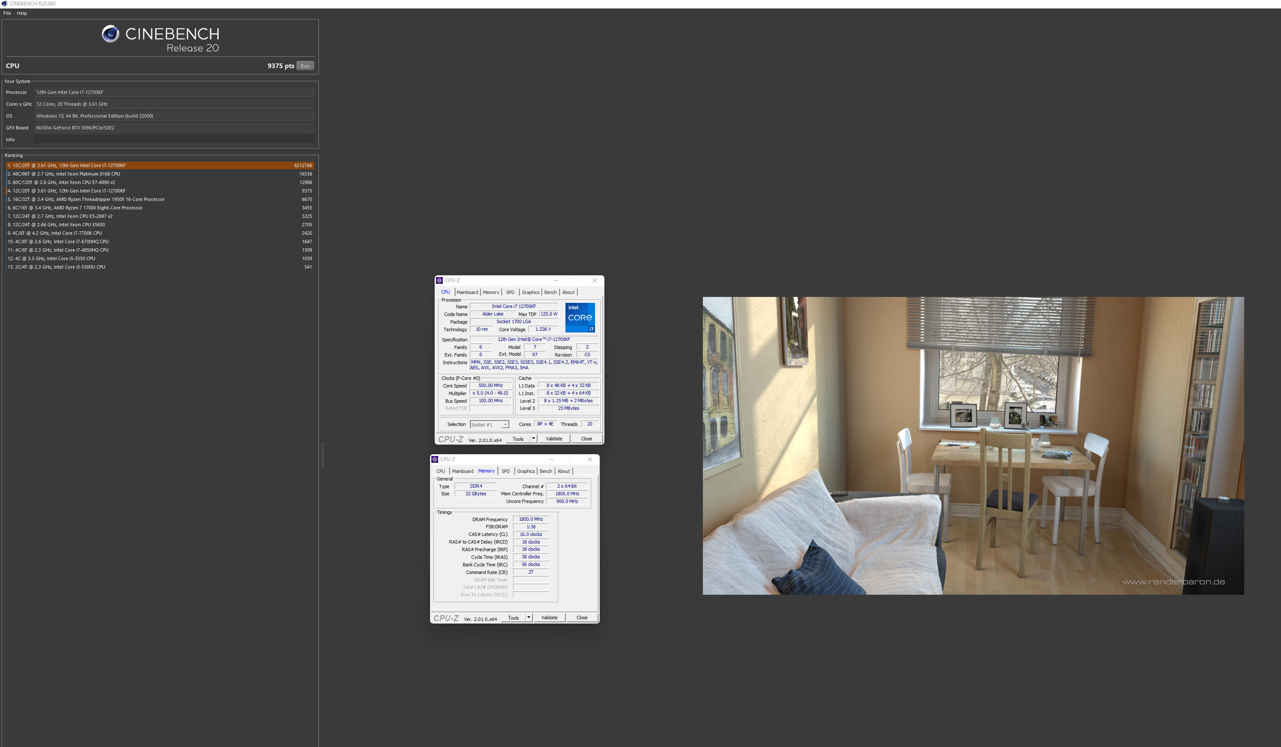Click Tools button in the CPU-Z CPU-tab window
Screen dimensions: 1281x747
click(518, 439)
